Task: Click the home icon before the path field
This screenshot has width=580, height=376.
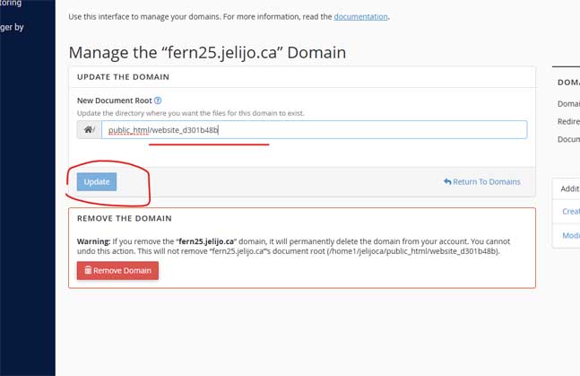Action: 88,129
